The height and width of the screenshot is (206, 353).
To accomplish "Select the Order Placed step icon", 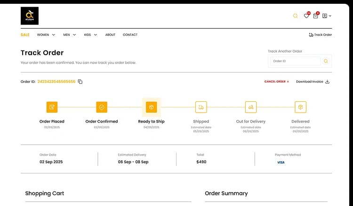I will click(52, 107).
